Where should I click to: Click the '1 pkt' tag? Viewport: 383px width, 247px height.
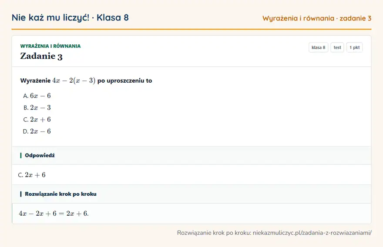tap(354, 47)
